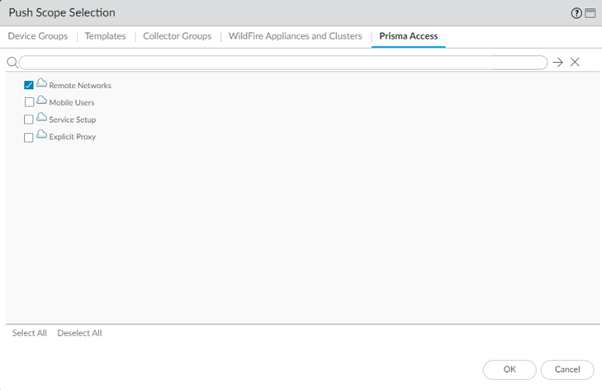Enable the Mobile Users checkbox
This screenshot has height=390, width=602.
tap(29, 102)
